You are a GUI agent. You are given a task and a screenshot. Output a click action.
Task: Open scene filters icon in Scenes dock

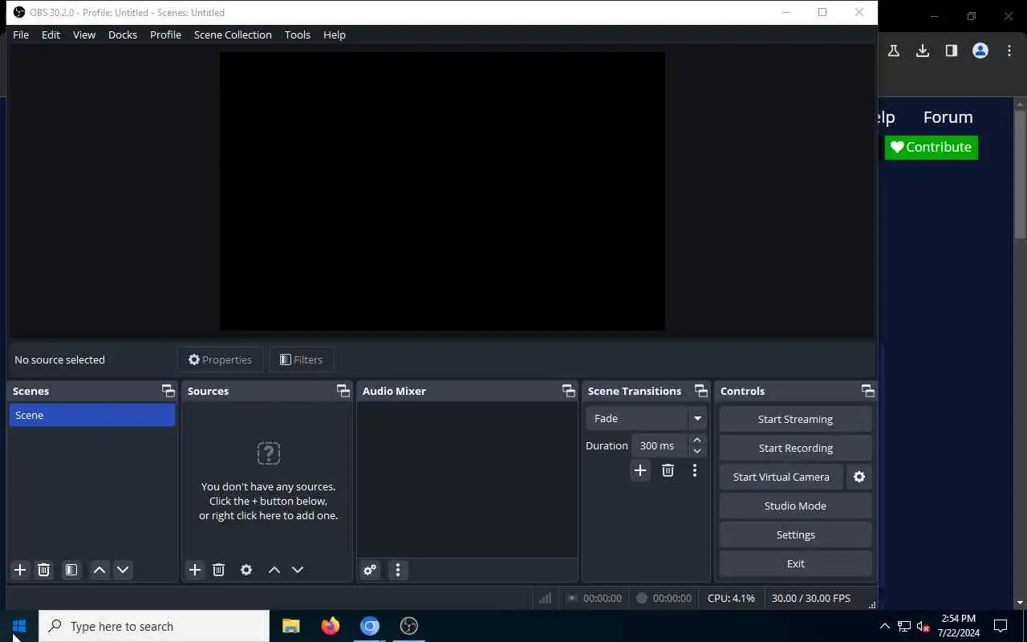pyautogui.click(x=71, y=570)
